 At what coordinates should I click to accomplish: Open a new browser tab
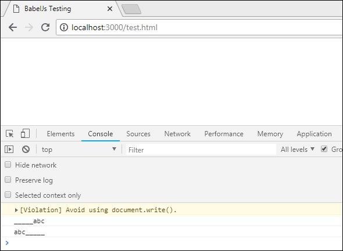tap(131, 9)
